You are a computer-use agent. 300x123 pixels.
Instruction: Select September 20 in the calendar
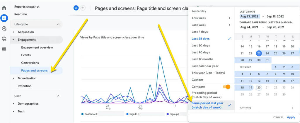click(259, 88)
